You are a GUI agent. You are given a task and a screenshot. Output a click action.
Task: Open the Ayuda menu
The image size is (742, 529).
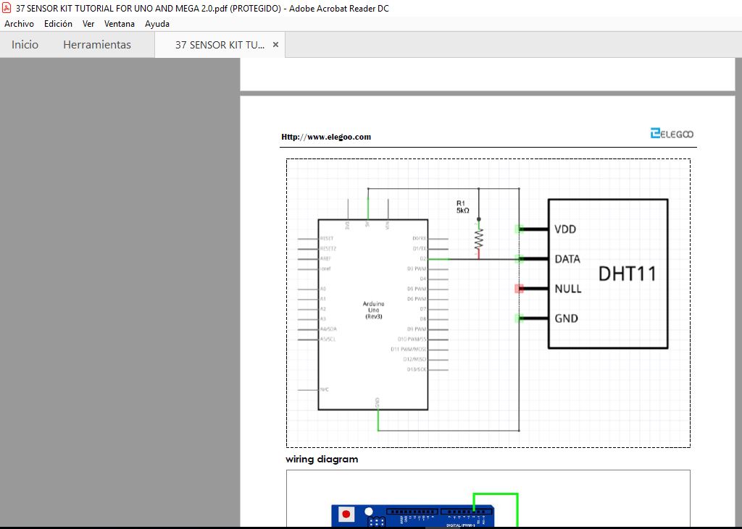point(157,24)
